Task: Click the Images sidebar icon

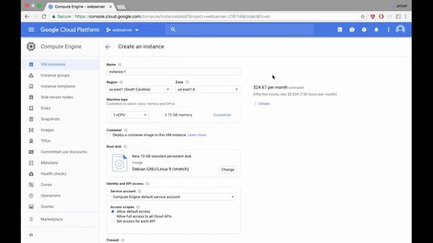Action: pyautogui.click(x=31, y=130)
